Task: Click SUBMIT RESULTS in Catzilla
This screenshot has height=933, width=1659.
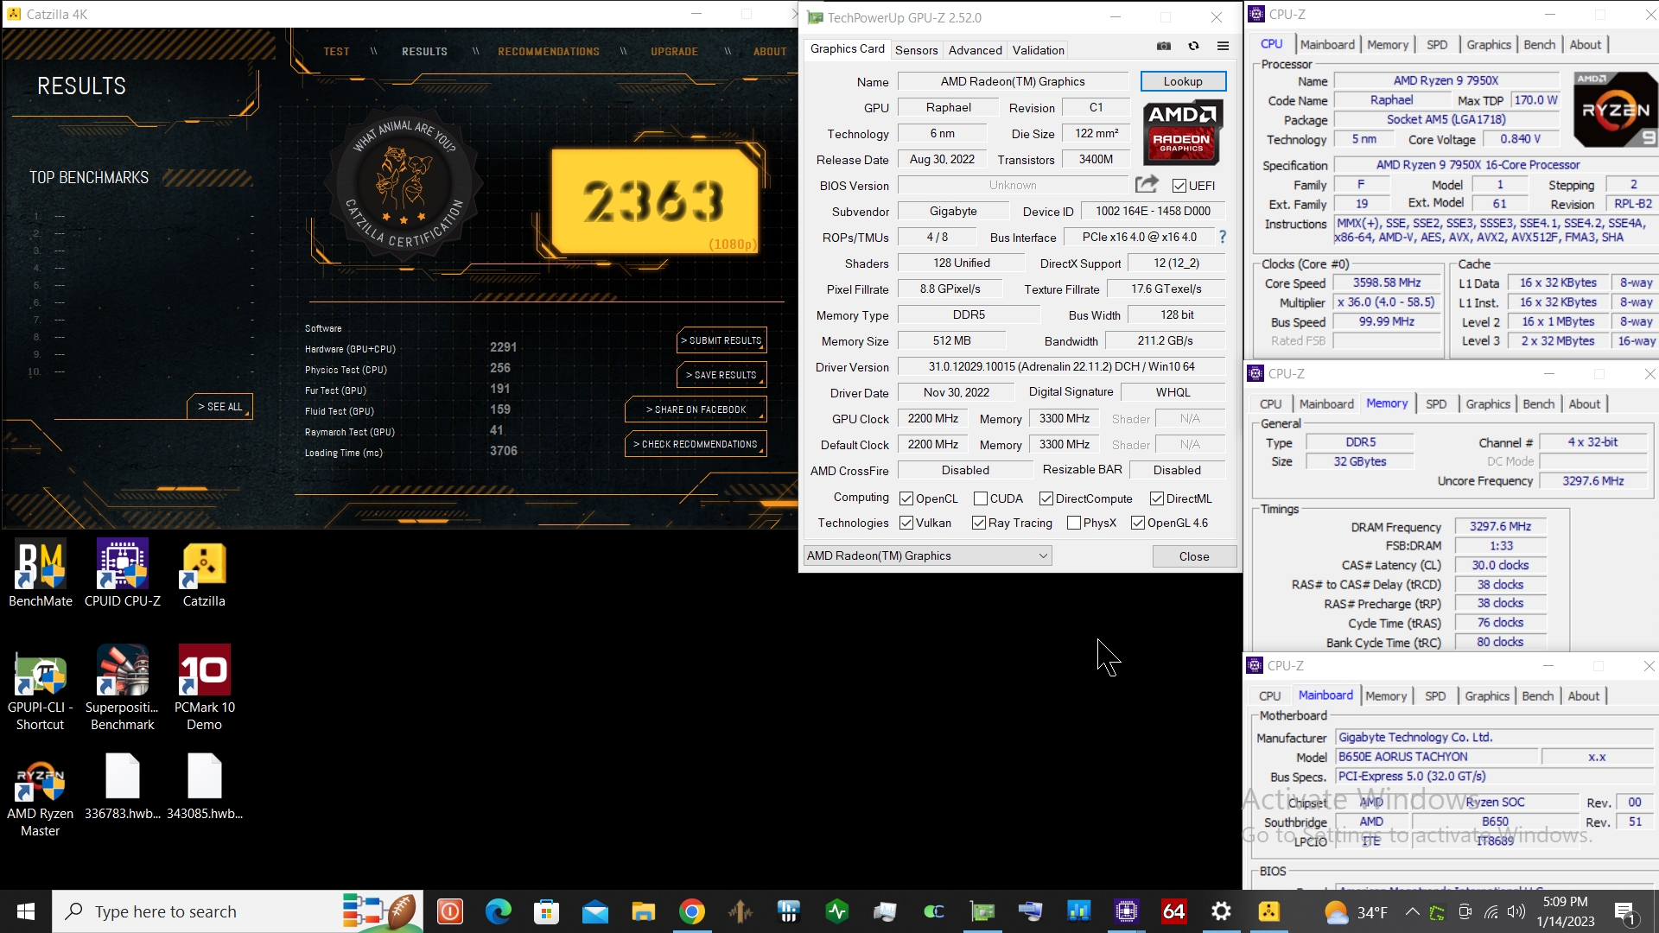Action: click(721, 340)
